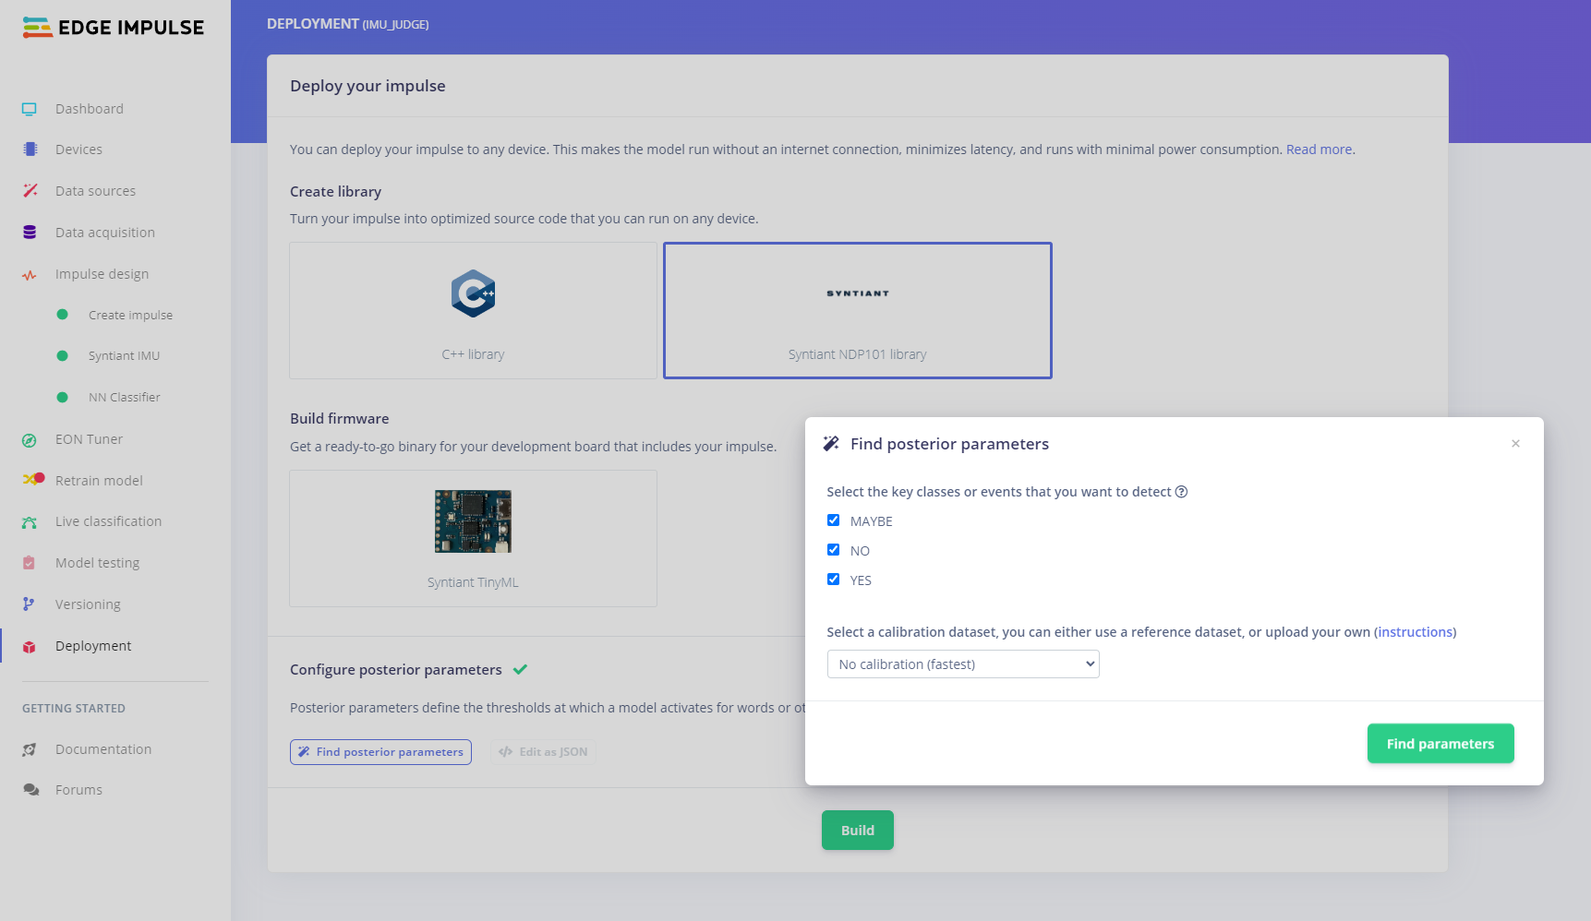This screenshot has width=1591, height=921.
Task: Open NN Classifier sub-item
Action: (124, 397)
